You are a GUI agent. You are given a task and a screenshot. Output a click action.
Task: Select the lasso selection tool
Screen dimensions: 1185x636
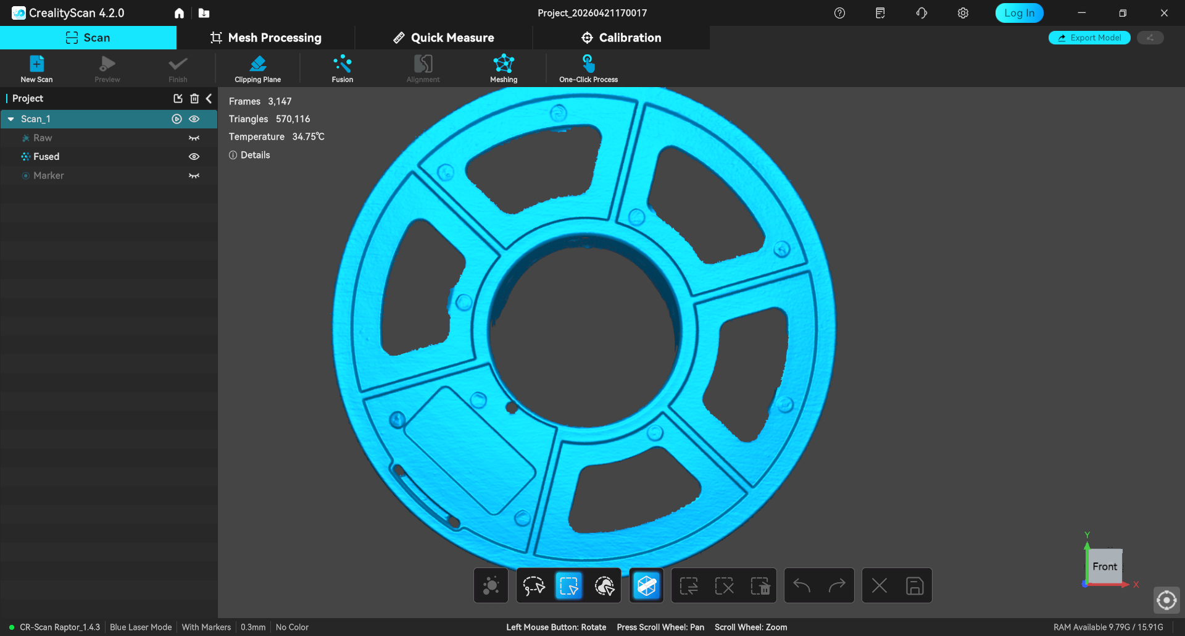(x=533, y=585)
